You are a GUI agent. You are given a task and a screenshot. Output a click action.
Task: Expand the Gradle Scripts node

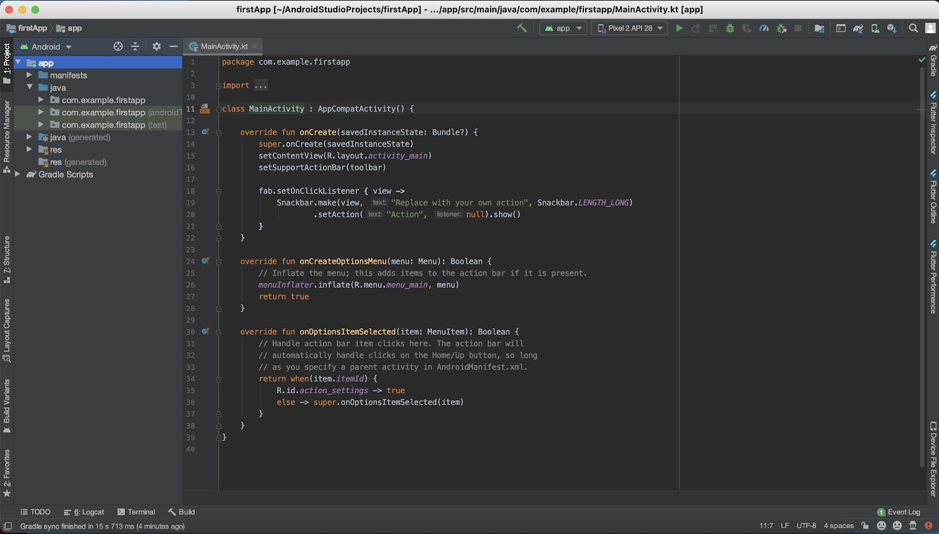(x=18, y=174)
